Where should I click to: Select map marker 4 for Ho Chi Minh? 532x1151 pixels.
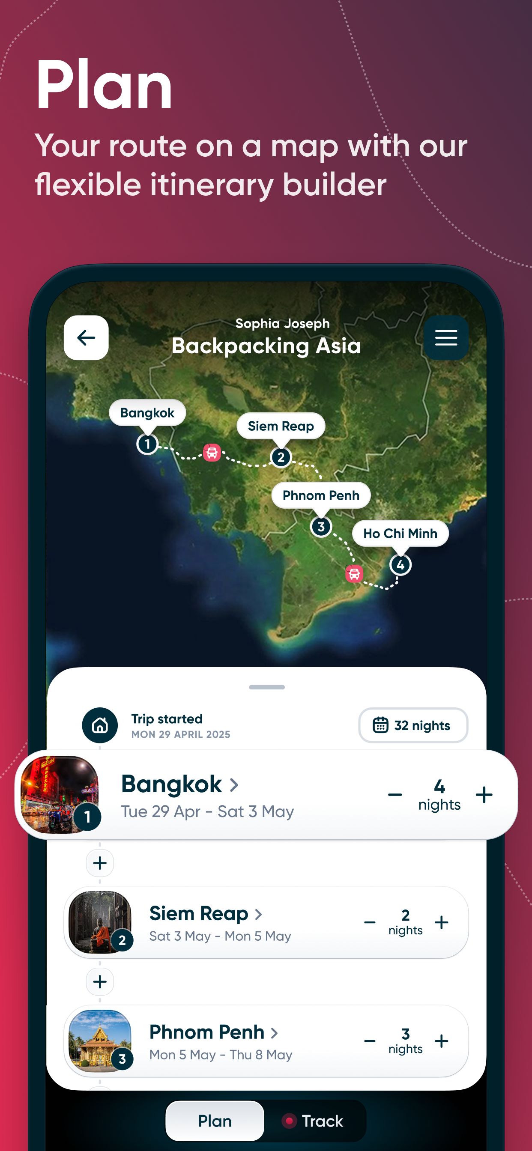(400, 565)
